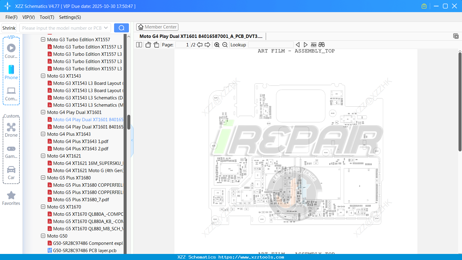Zoom in on the board layout
The width and height of the screenshot is (462, 260).
point(217,44)
